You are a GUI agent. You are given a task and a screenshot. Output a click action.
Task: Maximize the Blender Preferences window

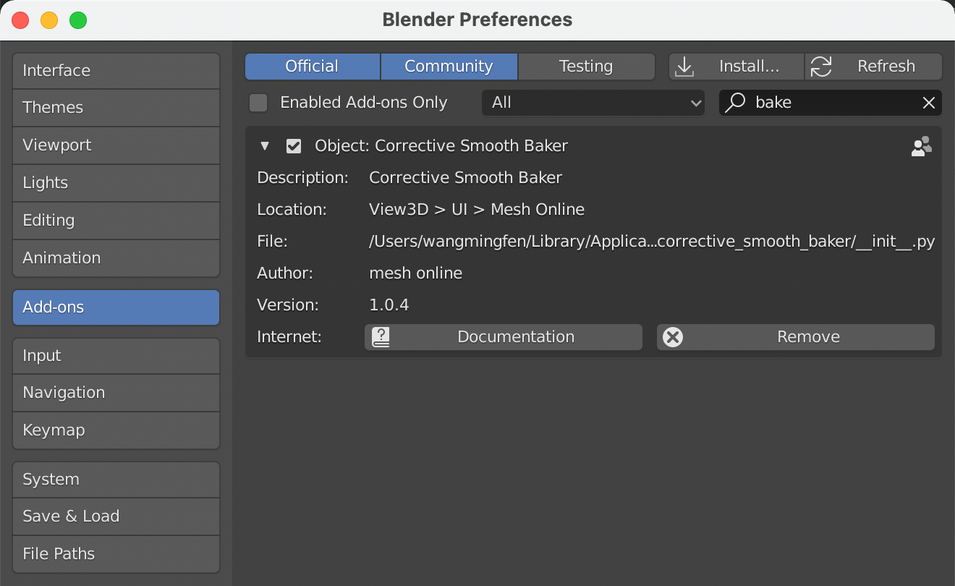[78, 20]
